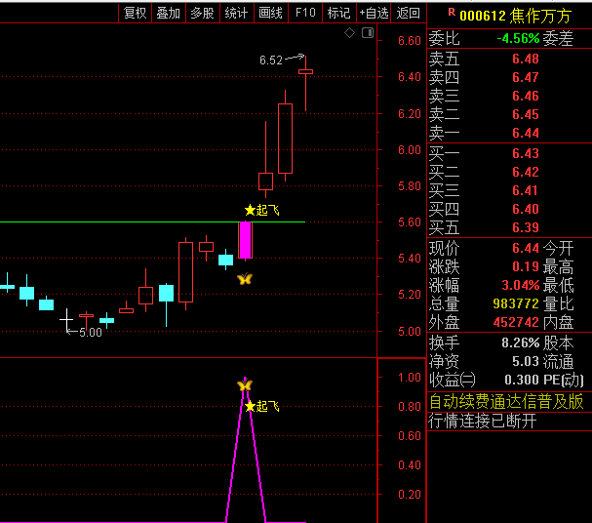Select the 买三 price 6.41
Image resolution: width=592 pixels, height=523 pixels.
point(526,190)
